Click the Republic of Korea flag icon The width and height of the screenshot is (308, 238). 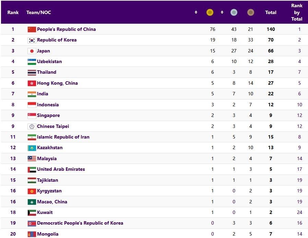[32, 40]
